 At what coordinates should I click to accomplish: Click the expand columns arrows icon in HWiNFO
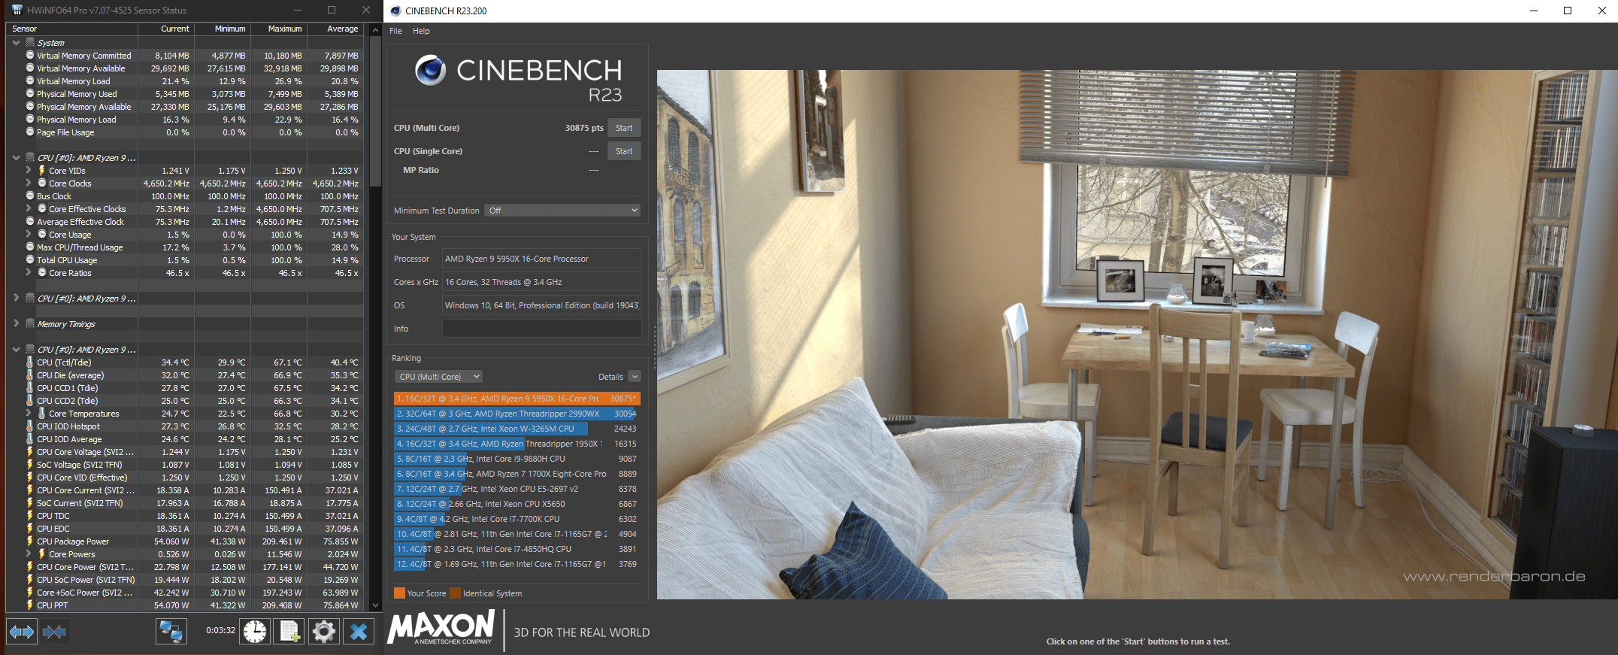(22, 632)
